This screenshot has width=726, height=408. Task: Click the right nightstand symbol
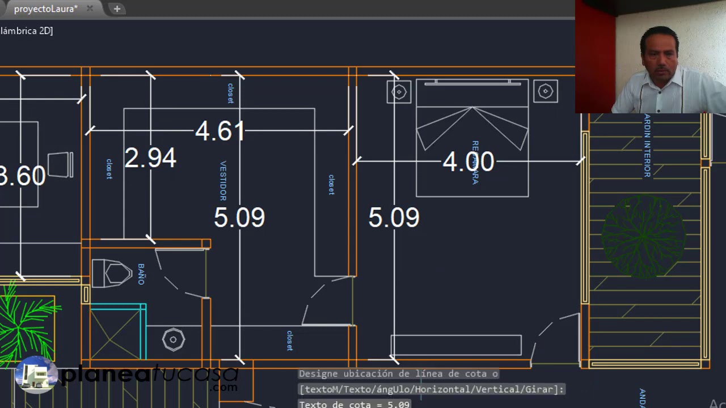tap(546, 91)
